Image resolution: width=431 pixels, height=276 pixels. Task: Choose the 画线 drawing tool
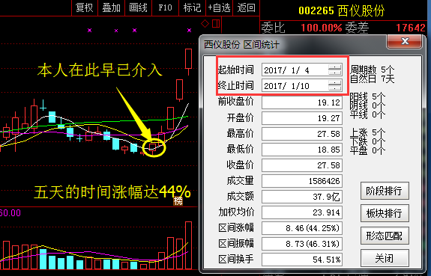click(x=138, y=7)
